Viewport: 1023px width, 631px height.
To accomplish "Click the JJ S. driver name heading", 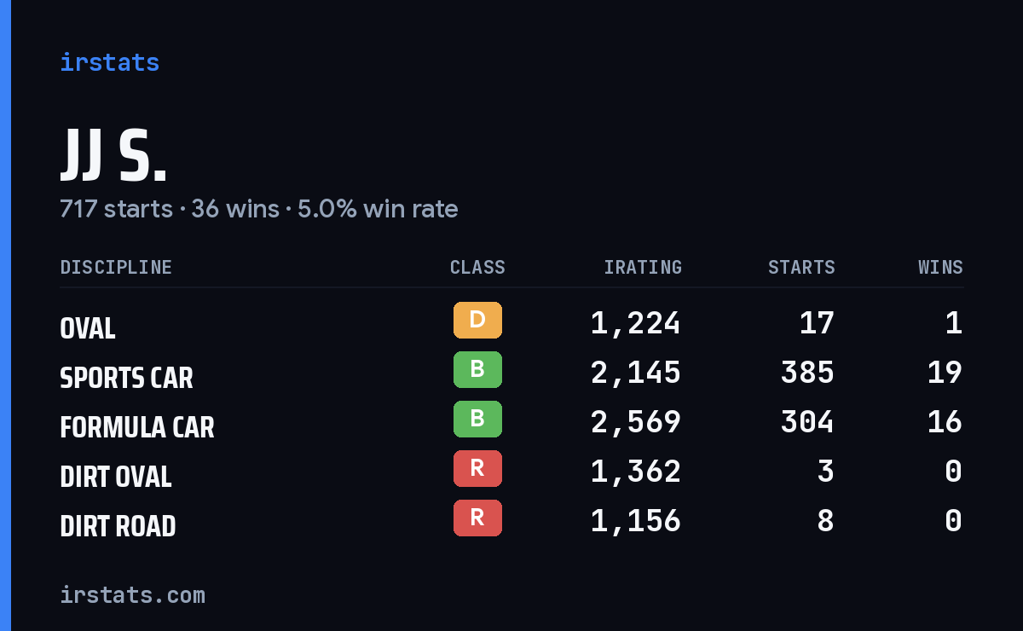I will pos(113,156).
